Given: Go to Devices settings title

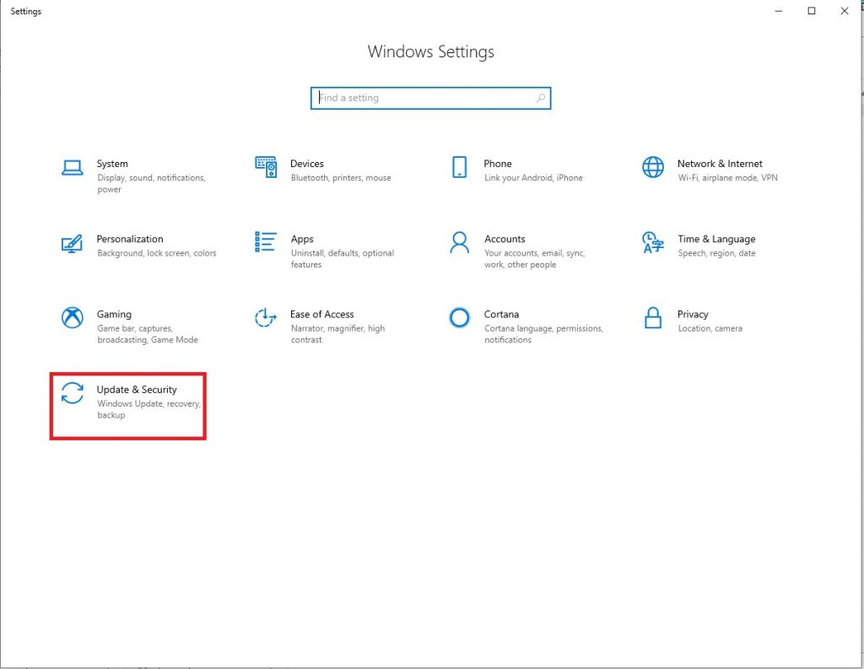Looking at the screenshot, I should pyautogui.click(x=307, y=164).
